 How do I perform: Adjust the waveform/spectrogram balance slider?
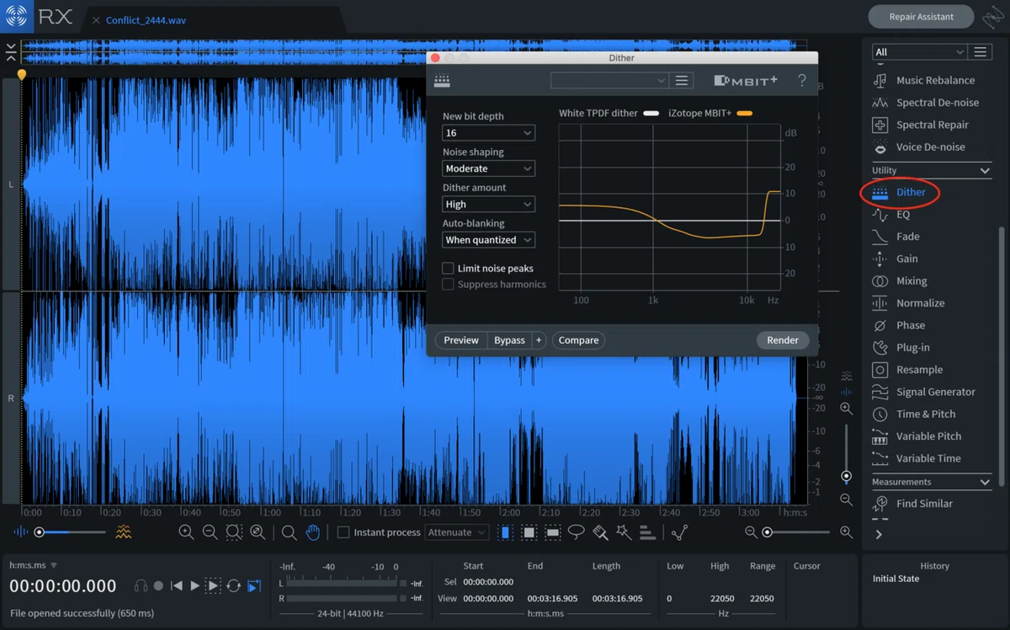[x=39, y=532]
